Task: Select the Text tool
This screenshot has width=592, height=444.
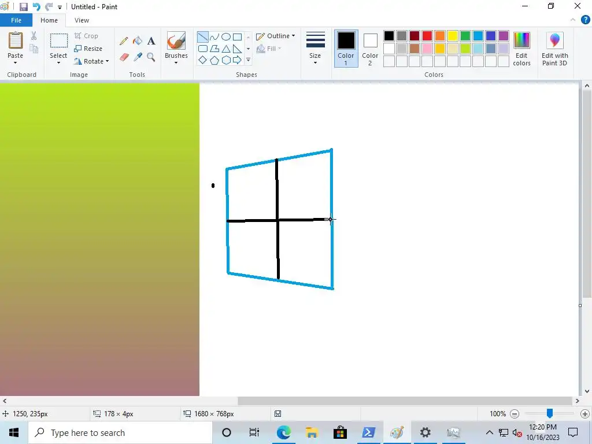Action: [x=151, y=41]
